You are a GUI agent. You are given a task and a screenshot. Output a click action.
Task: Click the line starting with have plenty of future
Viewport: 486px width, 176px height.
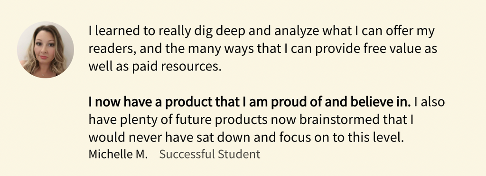pyautogui.click(x=251, y=120)
